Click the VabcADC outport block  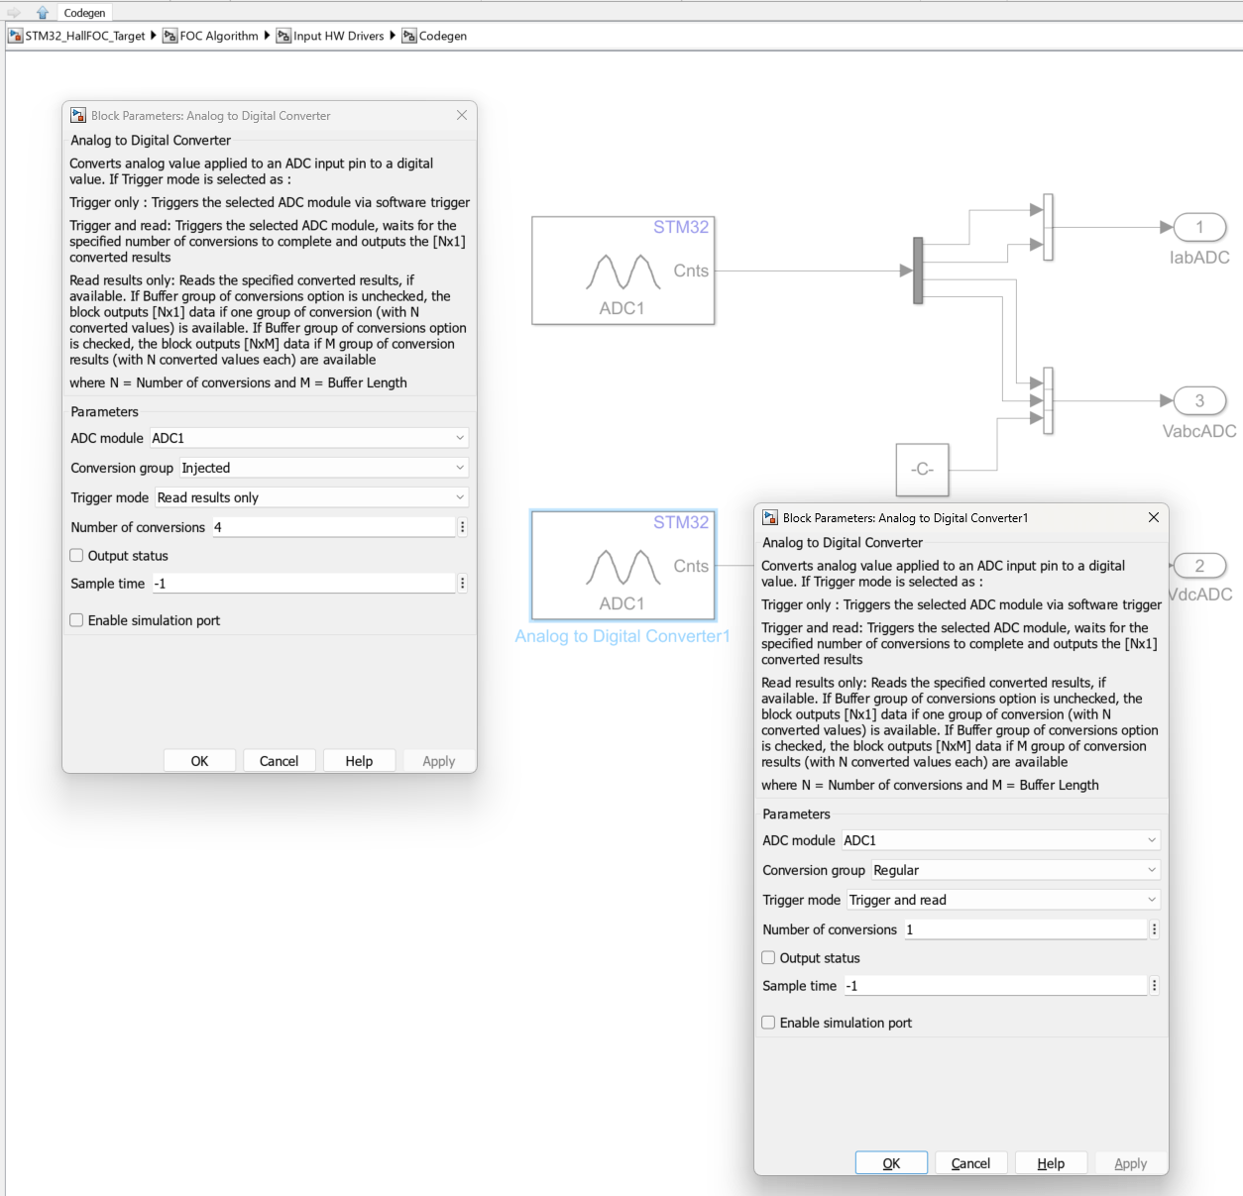[1198, 400]
